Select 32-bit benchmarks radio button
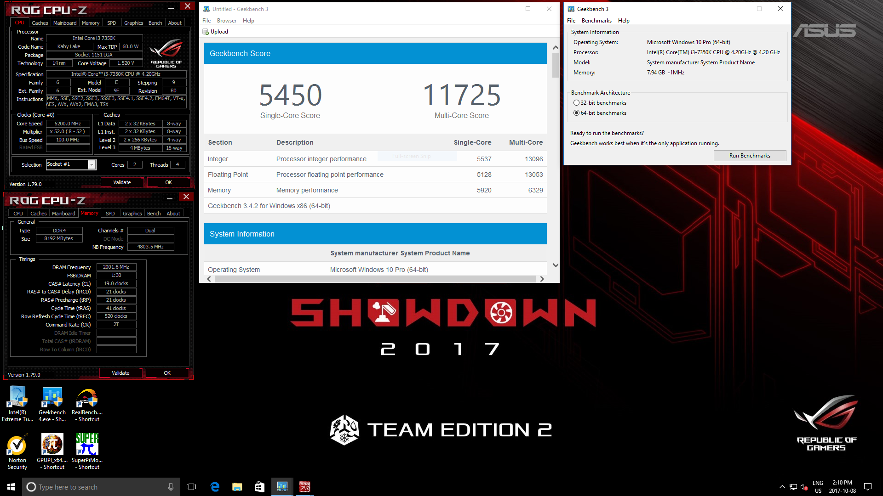The height and width of the screenshot is (496, 883). pos(576,103)
